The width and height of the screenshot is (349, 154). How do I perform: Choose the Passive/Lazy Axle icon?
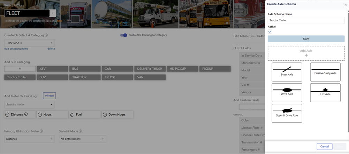325,72
